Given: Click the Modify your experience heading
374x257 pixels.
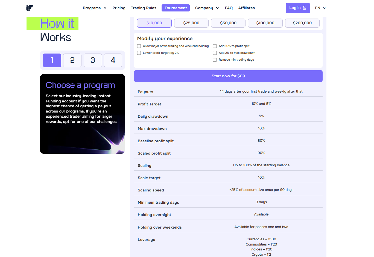Looking at the screenshot, I should (165, 39).
